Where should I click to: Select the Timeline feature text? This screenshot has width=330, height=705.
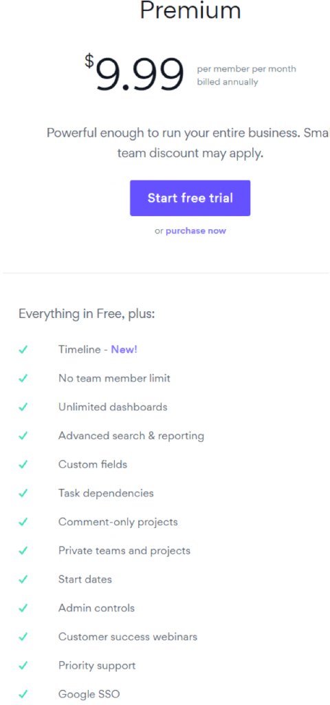(80, 349)
